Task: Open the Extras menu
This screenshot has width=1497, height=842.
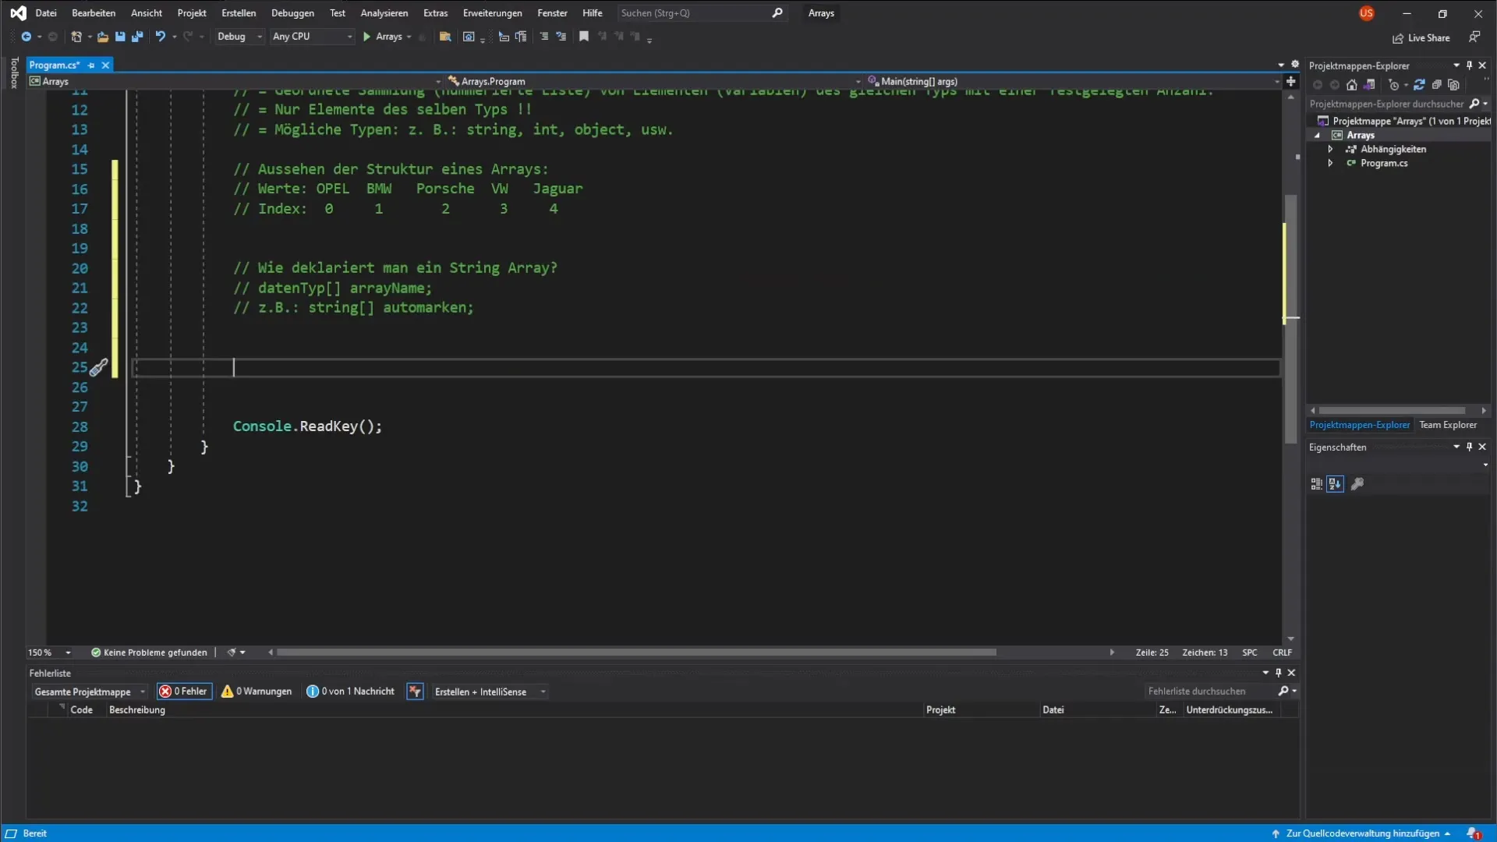Action: 435,13
